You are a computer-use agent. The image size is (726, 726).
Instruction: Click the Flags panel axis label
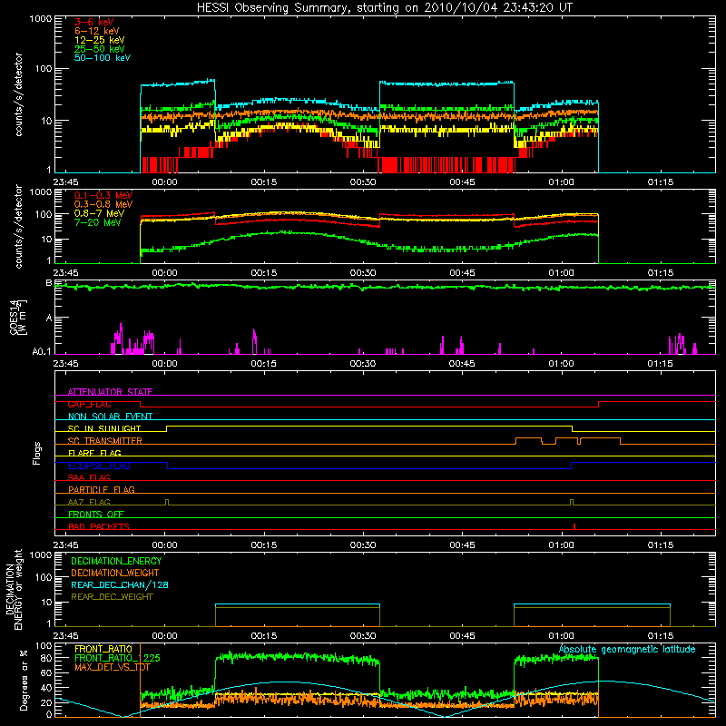[x=37, y=453]
